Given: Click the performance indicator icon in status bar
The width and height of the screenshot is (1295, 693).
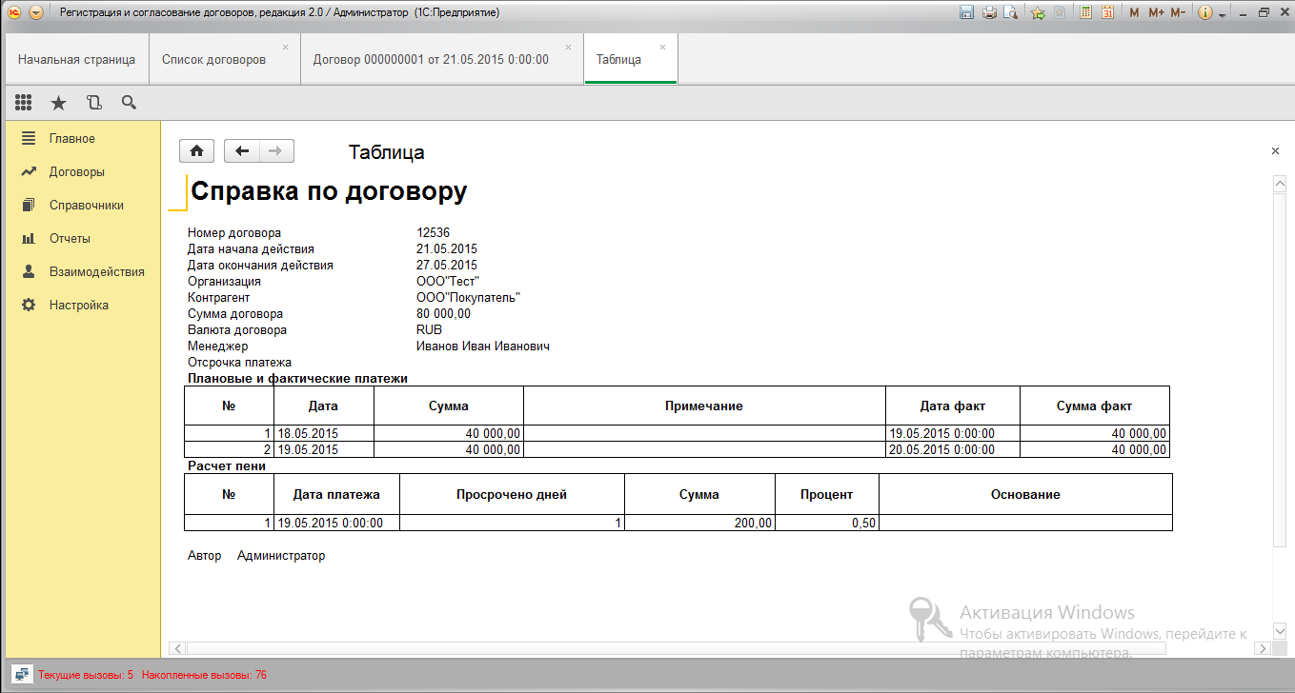Looking at the screenshot, I should click(21, 675).
